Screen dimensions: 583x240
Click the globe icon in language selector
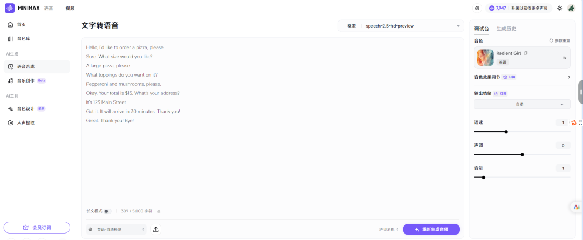point(90,230)
